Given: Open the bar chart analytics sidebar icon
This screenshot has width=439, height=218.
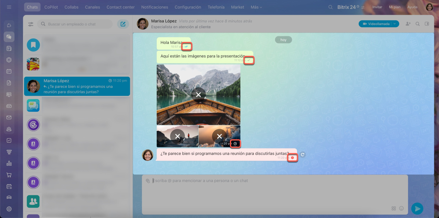Looking at the screenshot, I should (9, 163).
